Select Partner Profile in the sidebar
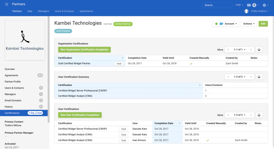Image resolution: width=274 pixels, height=149 pixels. pos(13,82)
